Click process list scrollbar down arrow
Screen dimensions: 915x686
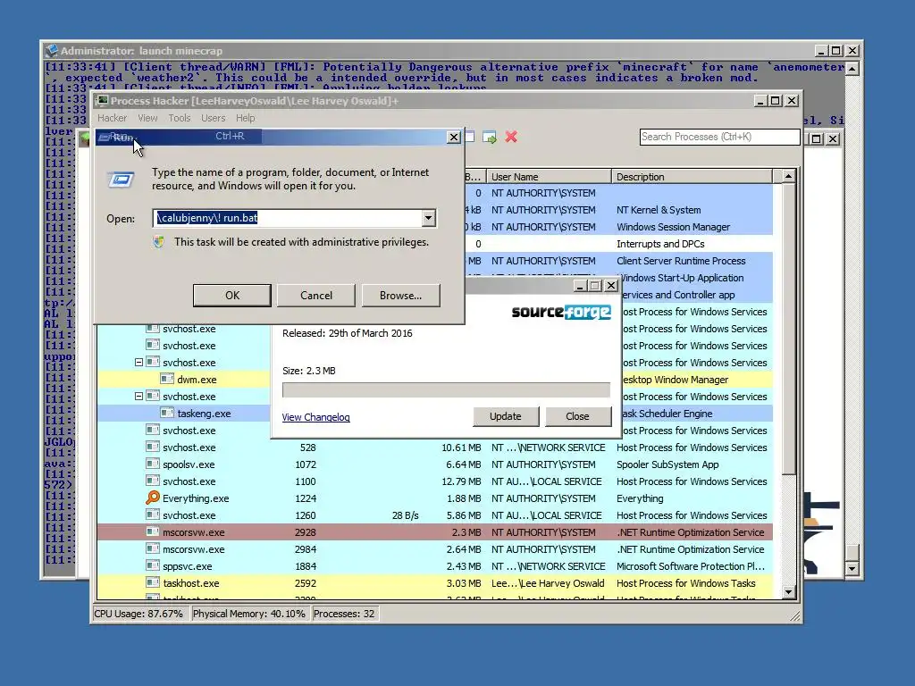click(788, 592)
